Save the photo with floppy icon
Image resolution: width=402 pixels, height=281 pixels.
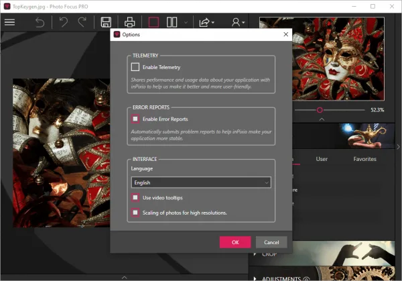point(106,22)
